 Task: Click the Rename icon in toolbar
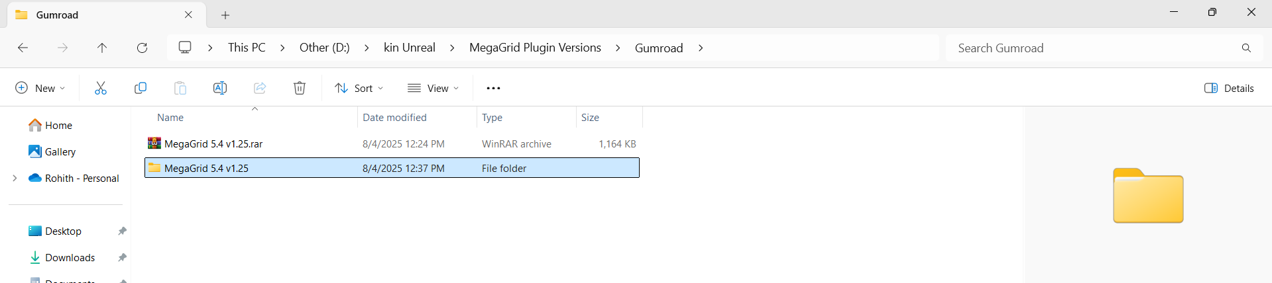pos(220,88)
